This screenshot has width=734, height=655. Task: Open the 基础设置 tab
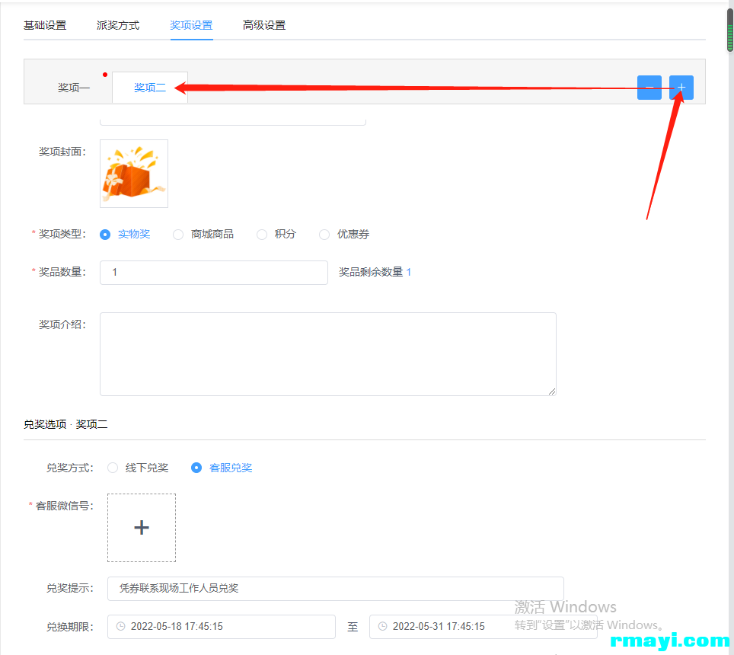[x=45, y=25]
